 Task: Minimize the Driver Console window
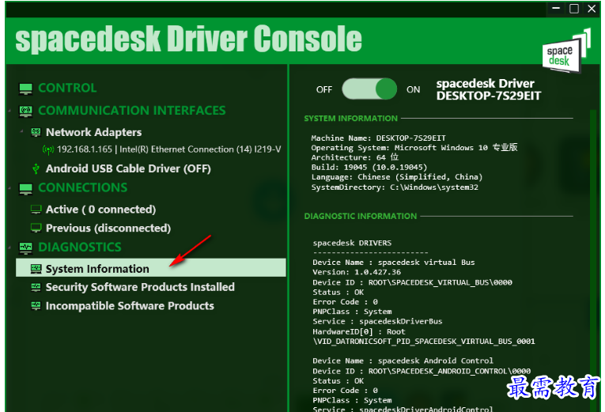click(x=556, y=9)
